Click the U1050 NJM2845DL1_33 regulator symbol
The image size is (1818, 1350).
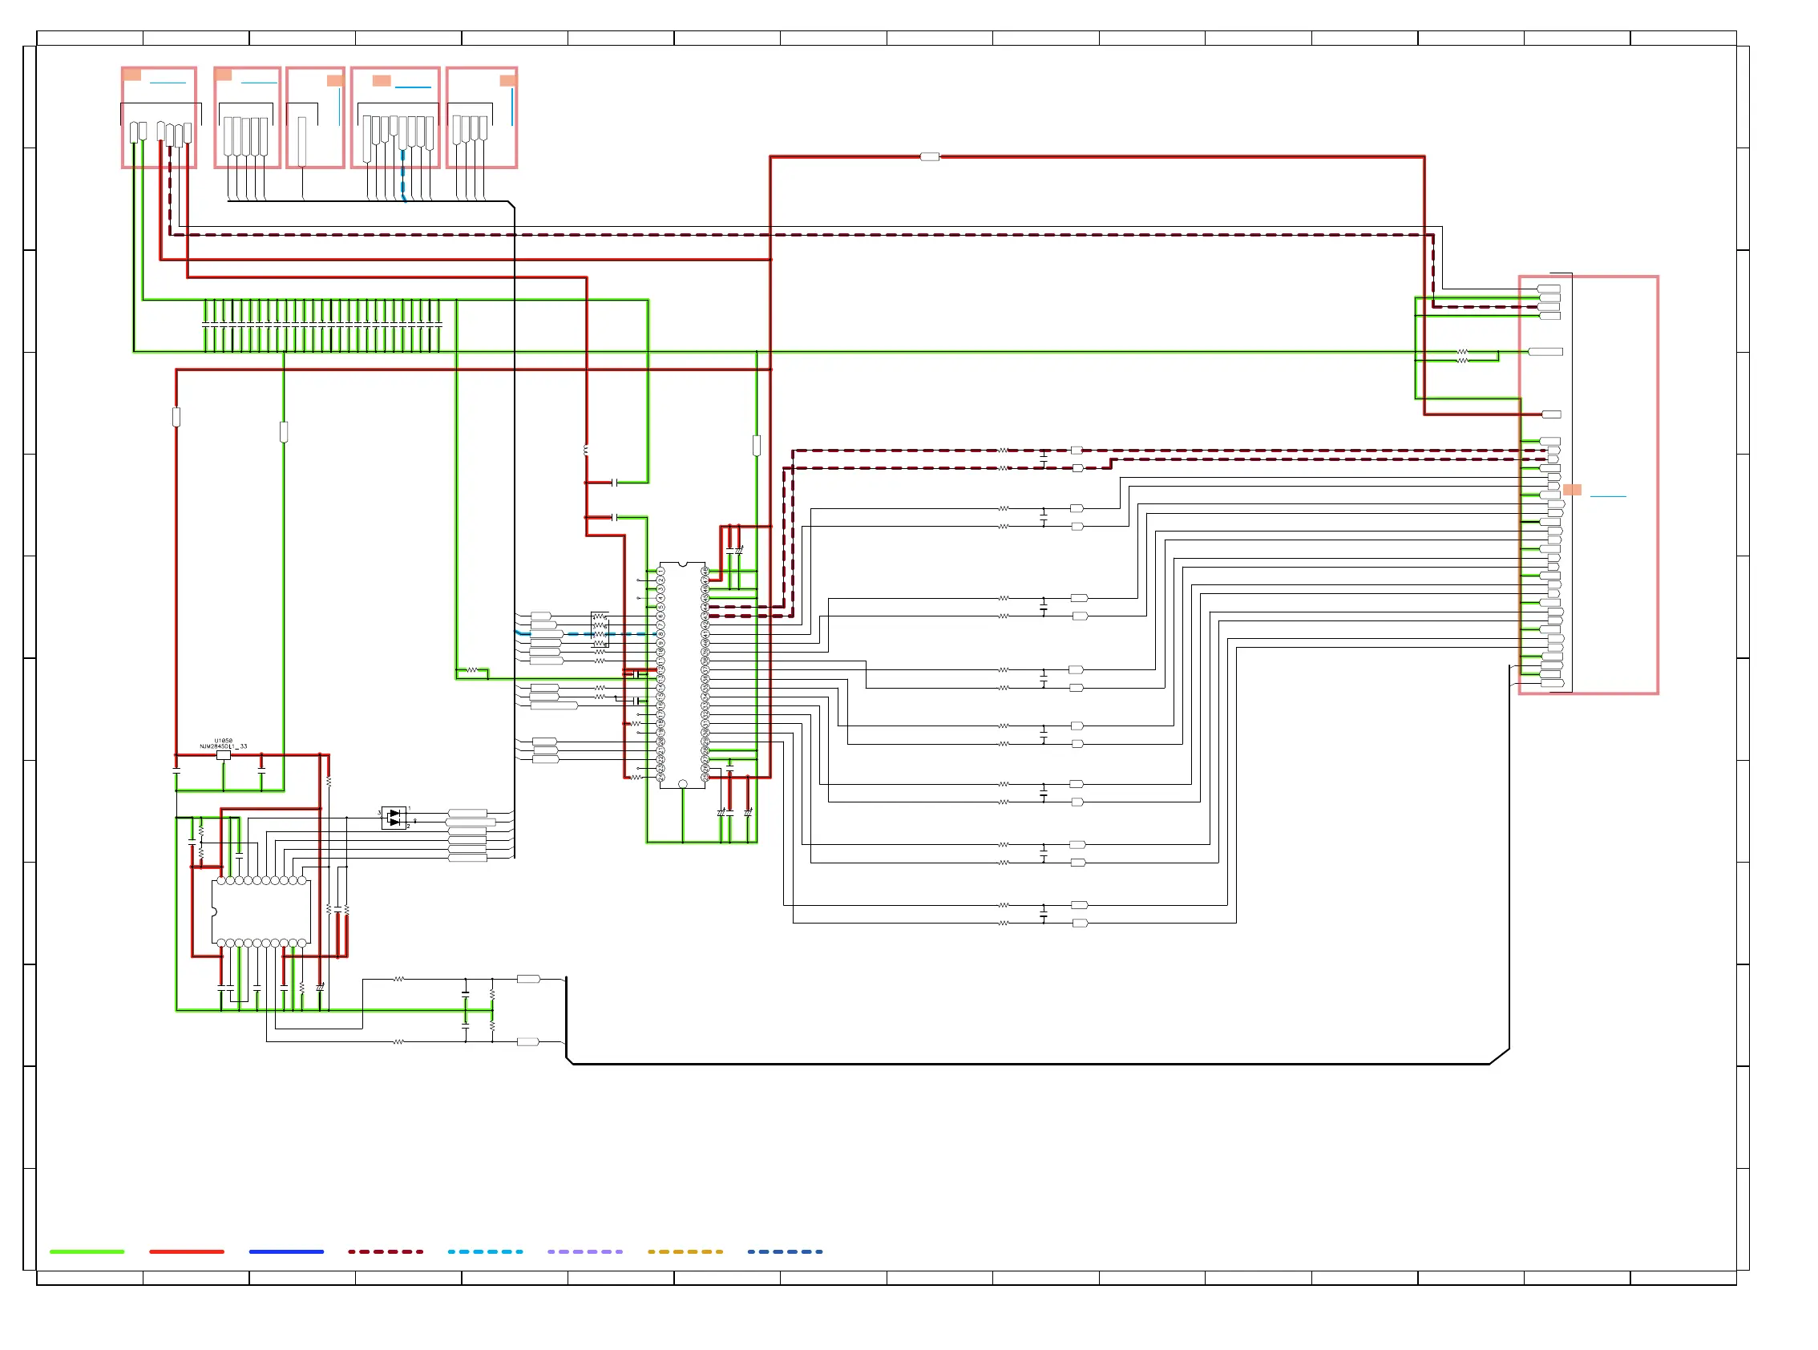(x=223, y=757)
